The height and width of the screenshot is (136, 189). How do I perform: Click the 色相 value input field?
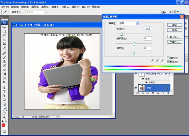148,29
